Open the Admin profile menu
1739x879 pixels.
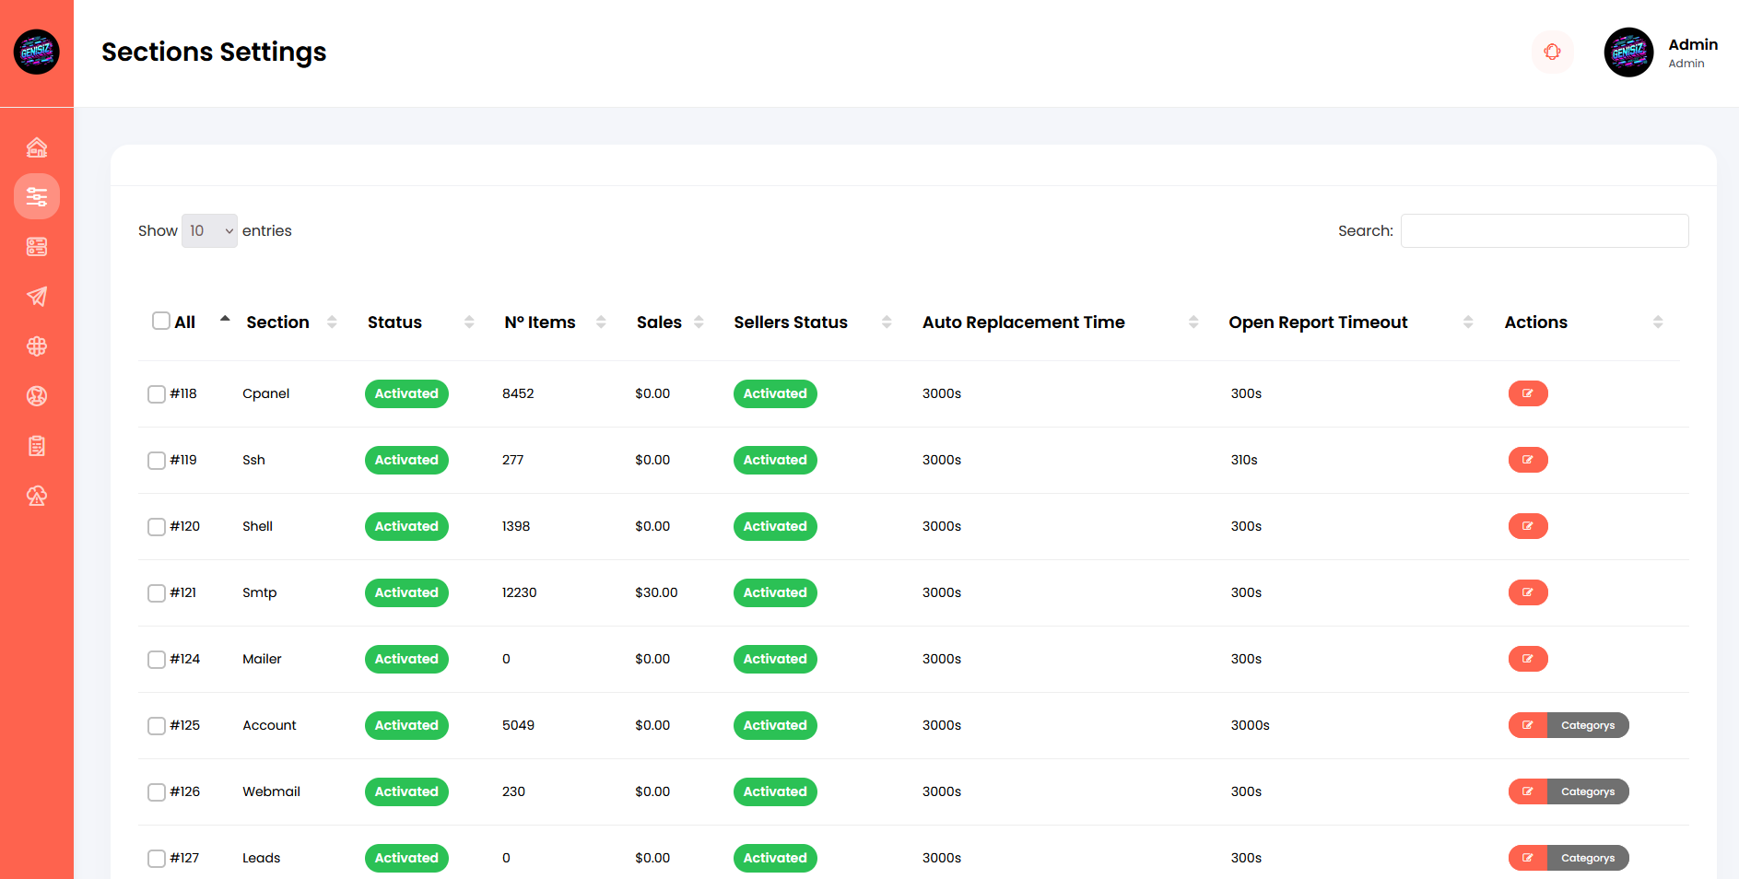coord(1661,53)
